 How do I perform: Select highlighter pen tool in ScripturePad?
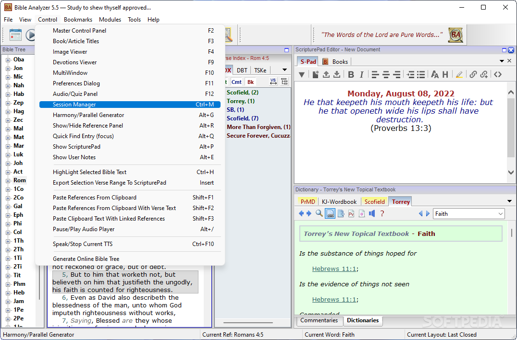459,75
